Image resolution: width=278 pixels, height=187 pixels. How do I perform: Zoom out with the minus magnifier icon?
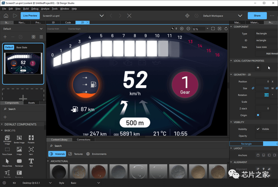pos(188,29)
